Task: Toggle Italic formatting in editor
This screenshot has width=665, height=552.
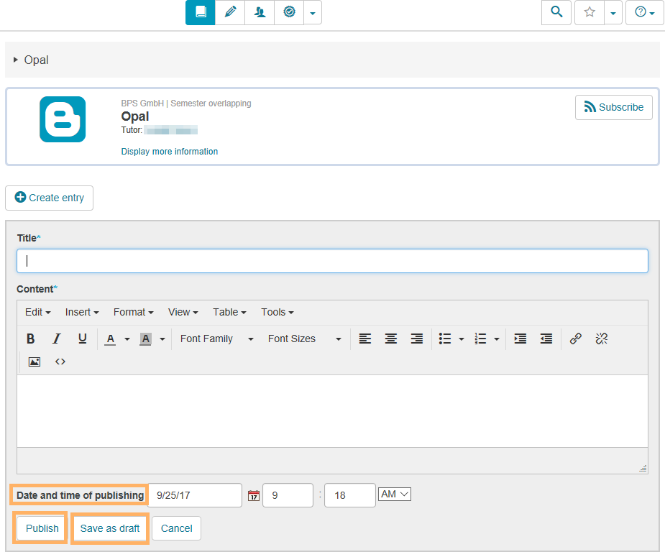Action: click(57, 339)
